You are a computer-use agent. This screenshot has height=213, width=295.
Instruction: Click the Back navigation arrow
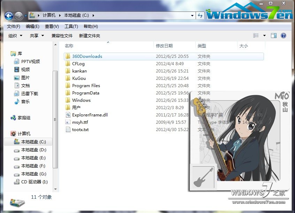pyautogui.click(x=9, y=16)
